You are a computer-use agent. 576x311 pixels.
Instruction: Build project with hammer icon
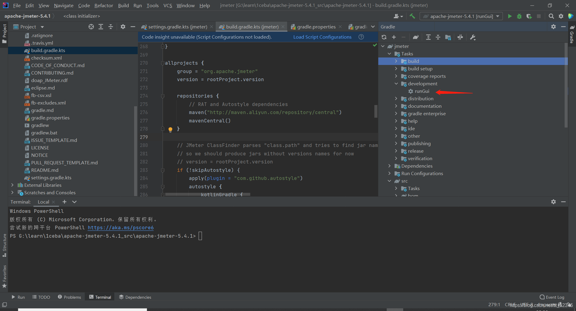pos(412,16)
